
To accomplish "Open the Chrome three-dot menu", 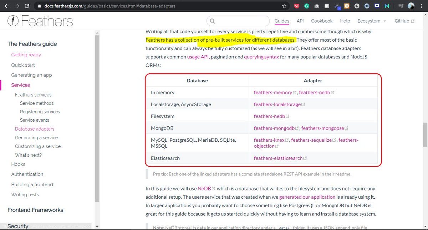I will pos(421,6).
